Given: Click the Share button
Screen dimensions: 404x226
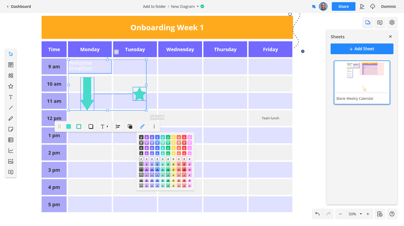Looking at the screenshot, I should pyautogui.click(x=343, y=7).
